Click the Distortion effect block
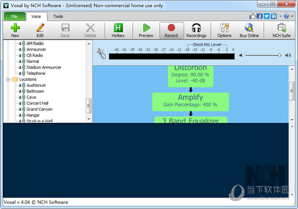Screen dimensions: 298x209 191,76
